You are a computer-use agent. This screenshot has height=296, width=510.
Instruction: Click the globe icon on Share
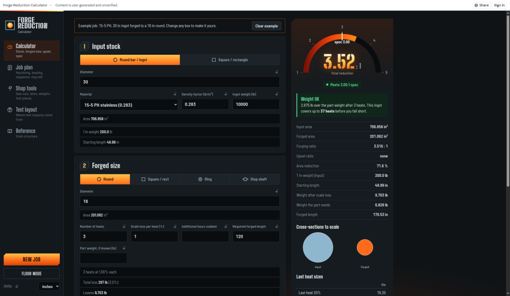coord(476,5)
